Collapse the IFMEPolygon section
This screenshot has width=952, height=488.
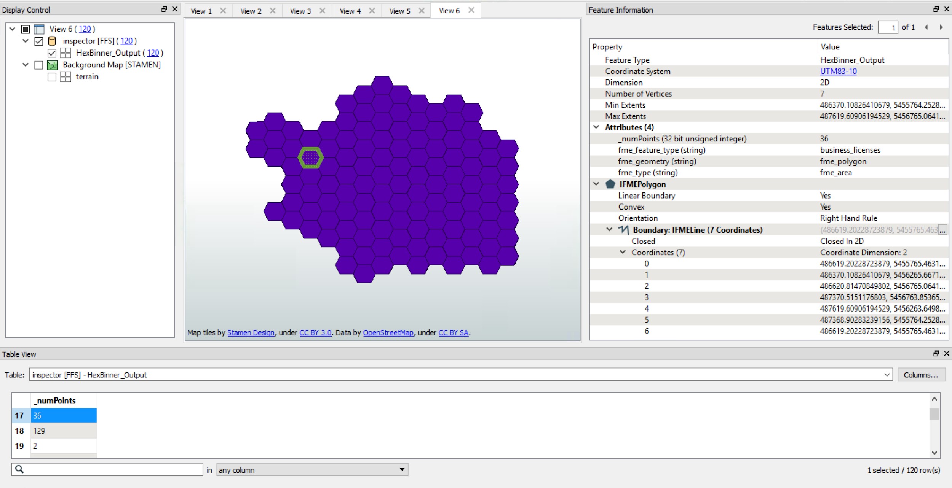tap(596, 184)
